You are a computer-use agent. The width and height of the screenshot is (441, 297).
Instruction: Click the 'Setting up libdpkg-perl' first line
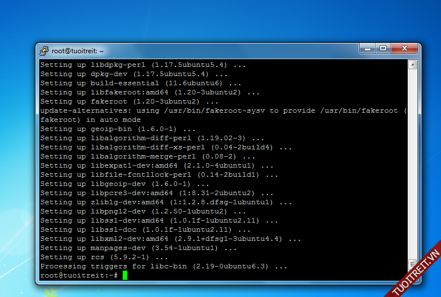coord(143,65)
